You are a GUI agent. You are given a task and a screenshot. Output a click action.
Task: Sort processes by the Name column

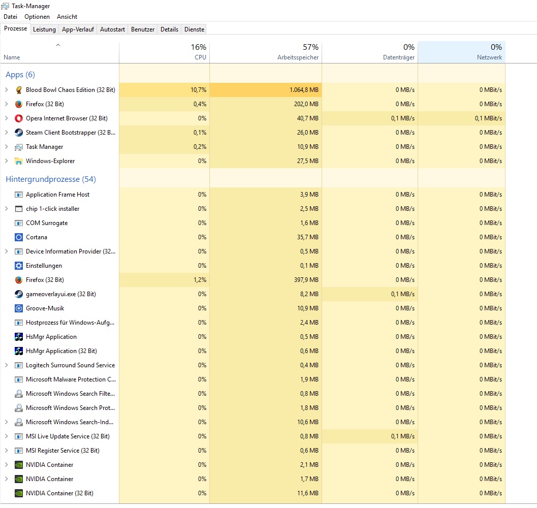59,52
